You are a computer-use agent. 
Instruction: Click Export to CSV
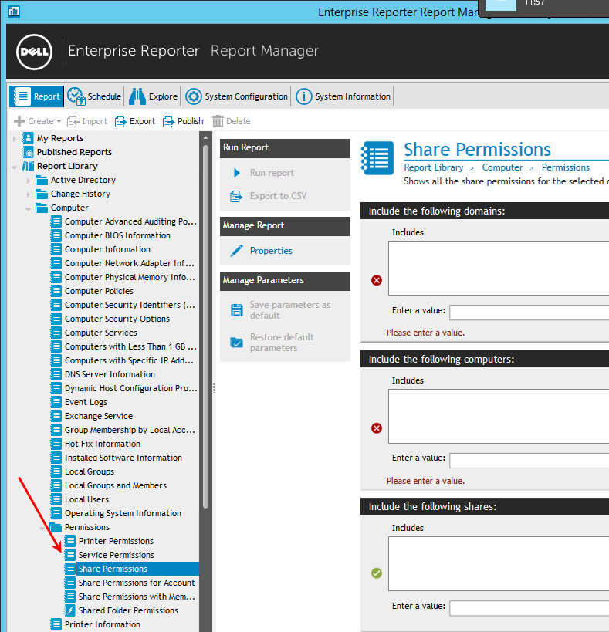coord(278,196)
